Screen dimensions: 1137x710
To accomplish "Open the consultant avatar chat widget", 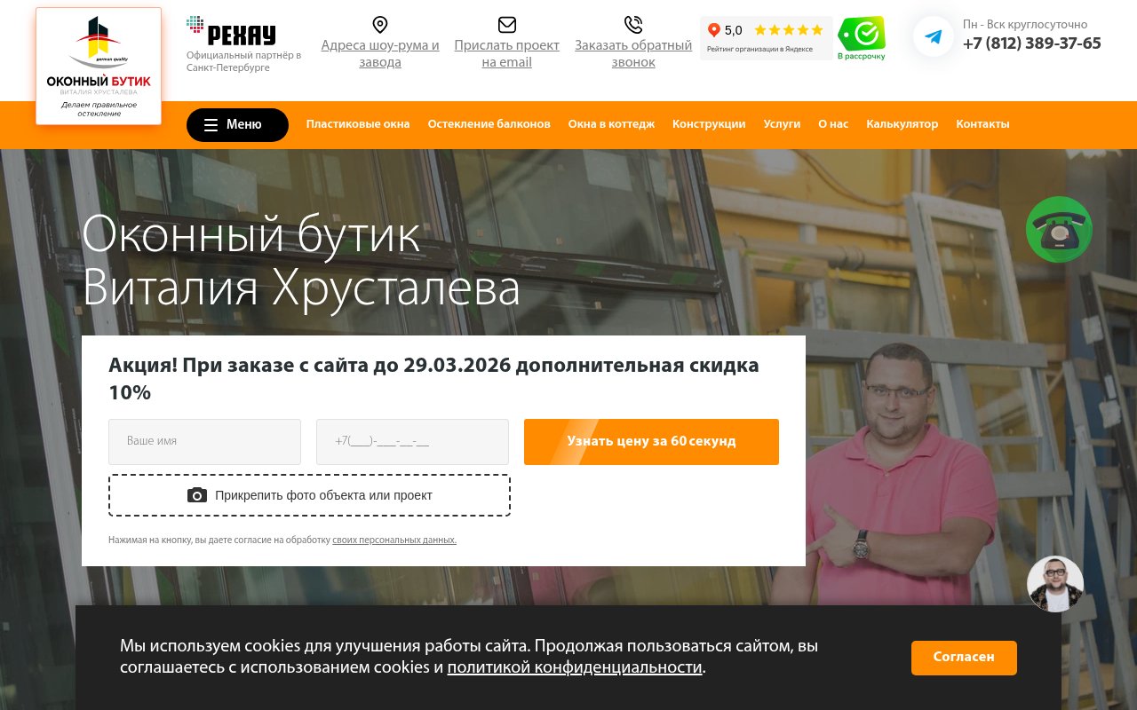I will click(x=1055, y=584).
